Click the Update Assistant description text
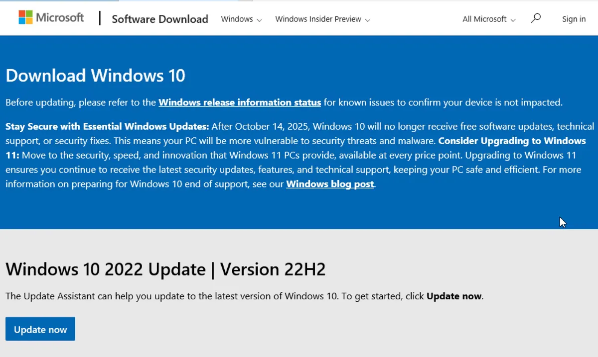Image resolution: width=598 pixels, height=357 pixels. pyautogui.click(x=244, y=296)
